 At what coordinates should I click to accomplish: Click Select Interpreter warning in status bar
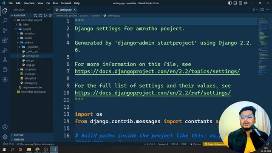[215, 144]
